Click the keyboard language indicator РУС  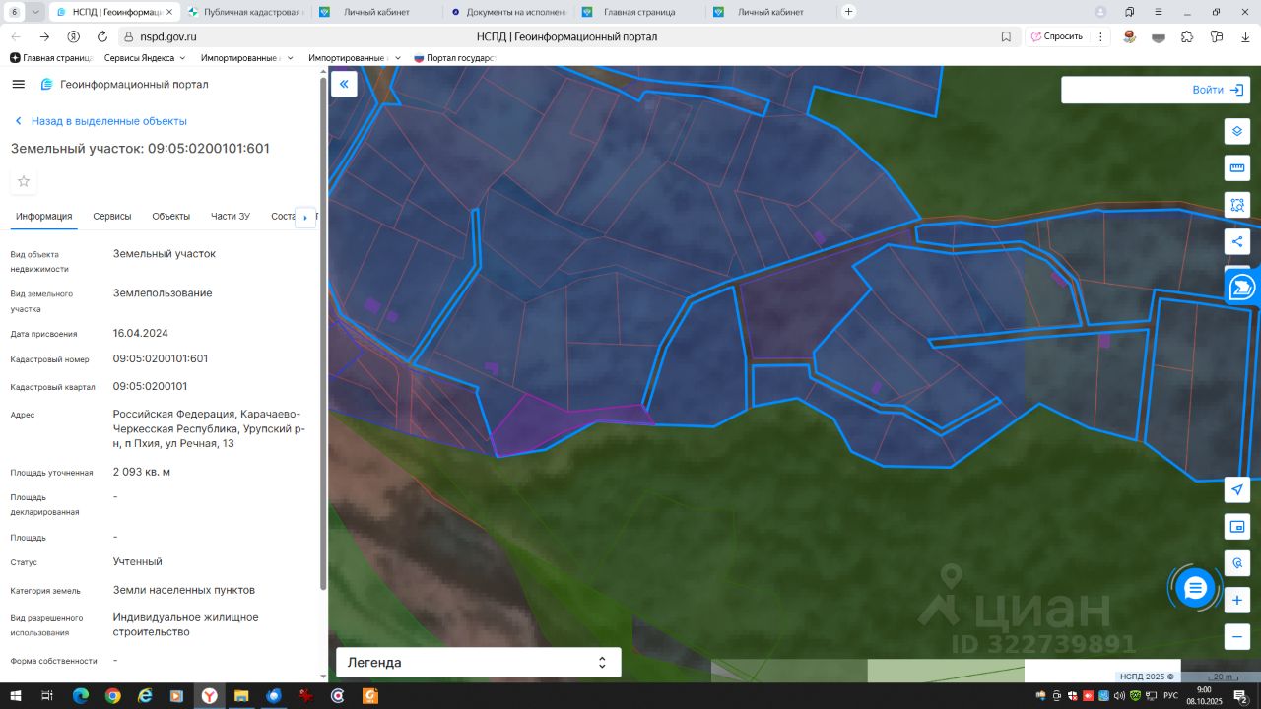tap(1172, 696)
